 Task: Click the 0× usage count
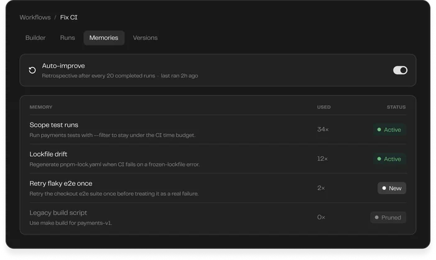coord(321,217)
